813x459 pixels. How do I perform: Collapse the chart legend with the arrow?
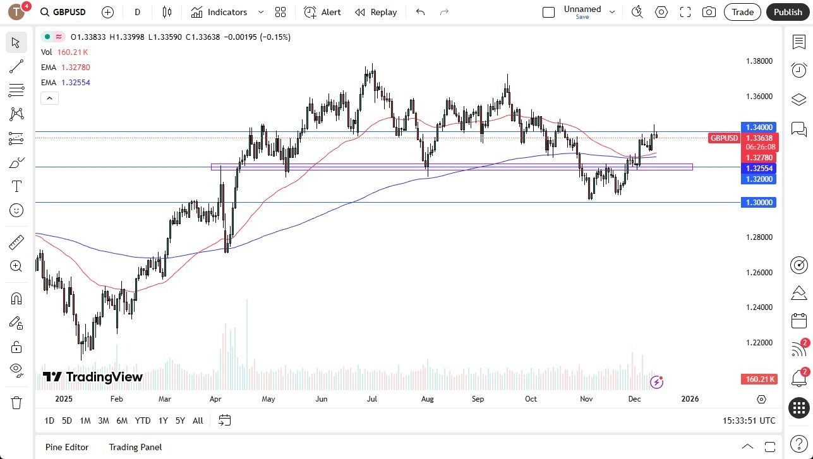coord(49,98)
